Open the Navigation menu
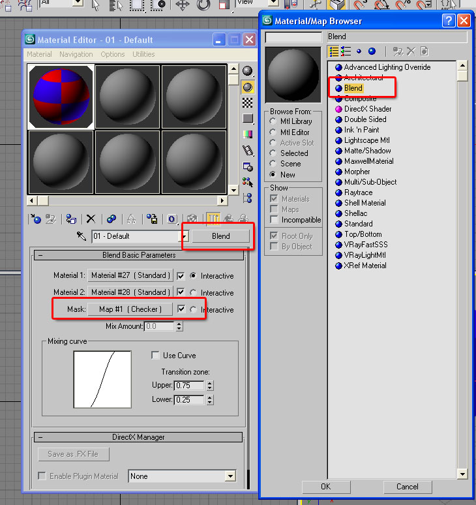This screenshot has height=505, width=476. click(x=76, y=54)
